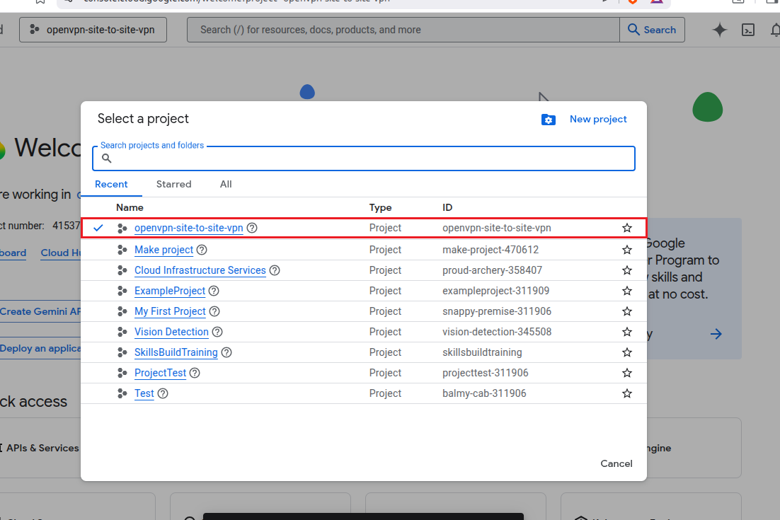Open the My First Project link
Image resolution: width=780 pixels, height=520 pixels.
click(x=170, y=311)
